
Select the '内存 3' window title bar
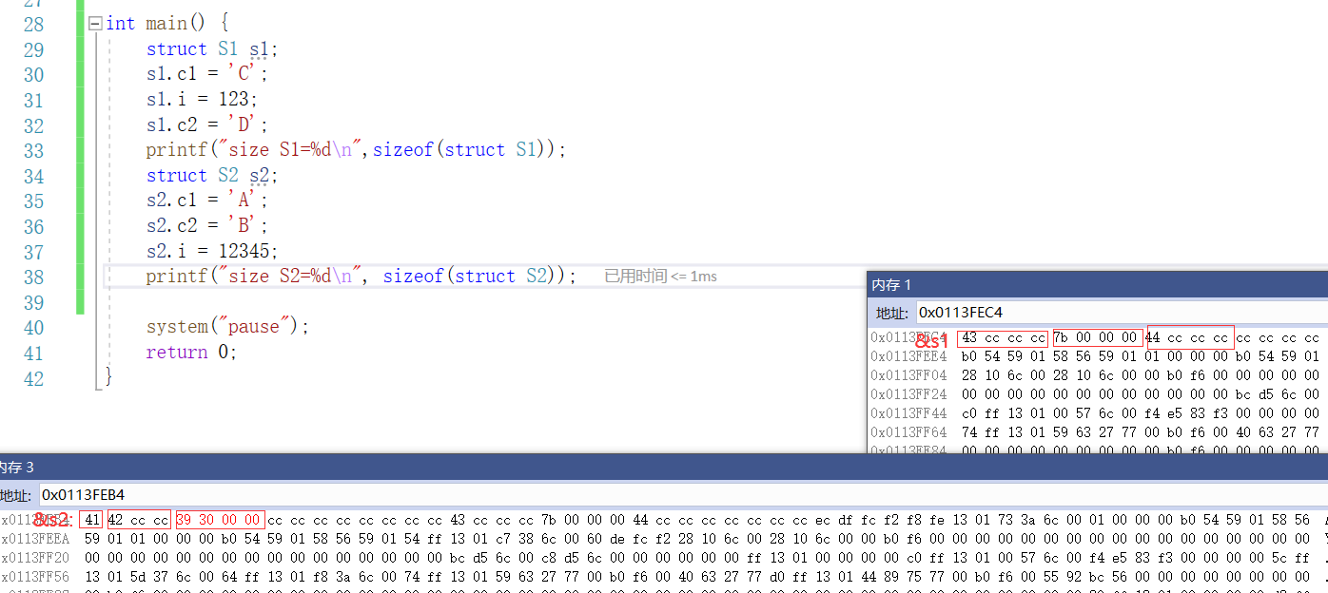click(x=664, y=467)
